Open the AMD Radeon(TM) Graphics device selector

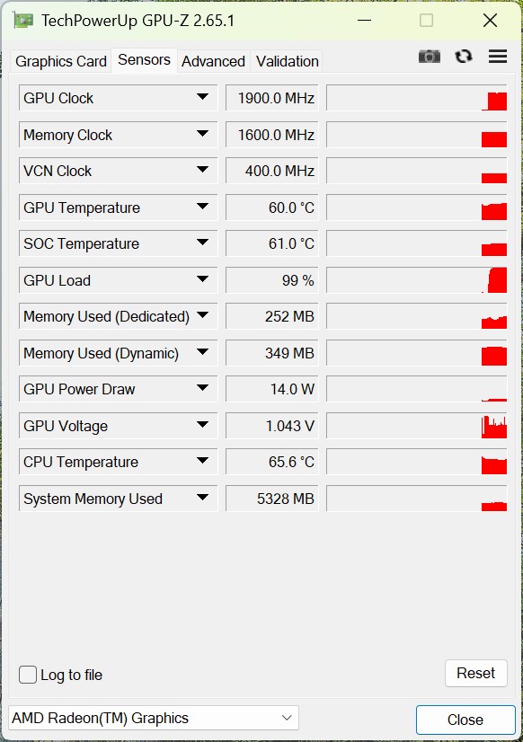tap(154, 719)
